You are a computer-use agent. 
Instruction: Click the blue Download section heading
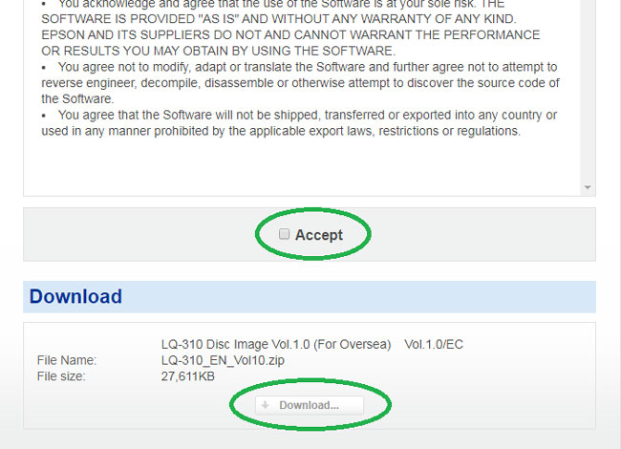click(x=75, y=296)
